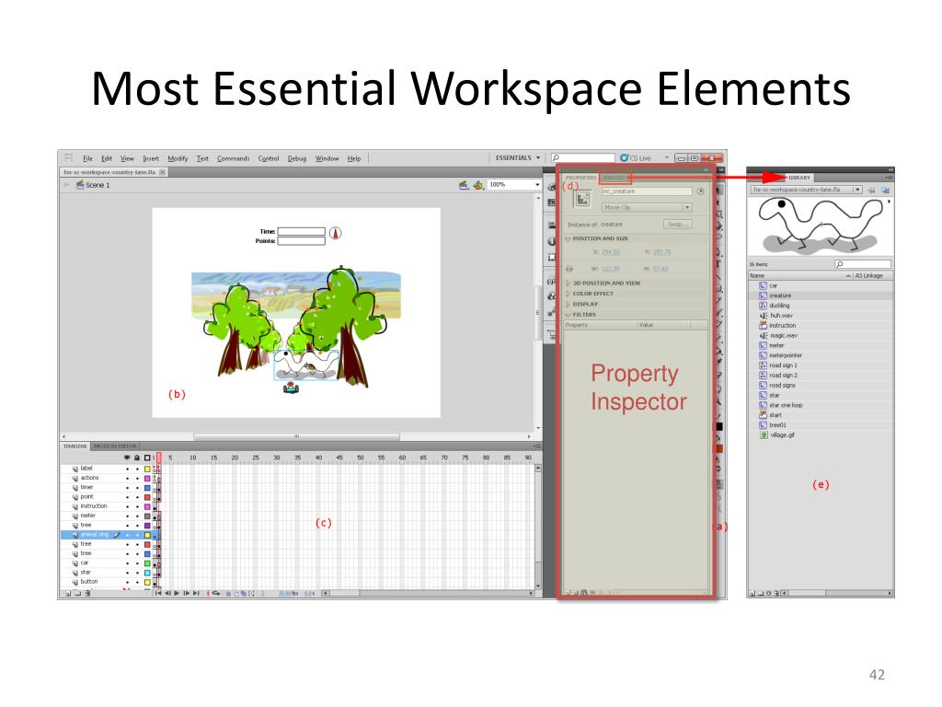Click the Show All as Outlines header icon
The image size is (942, 707).
coord(147,458)
